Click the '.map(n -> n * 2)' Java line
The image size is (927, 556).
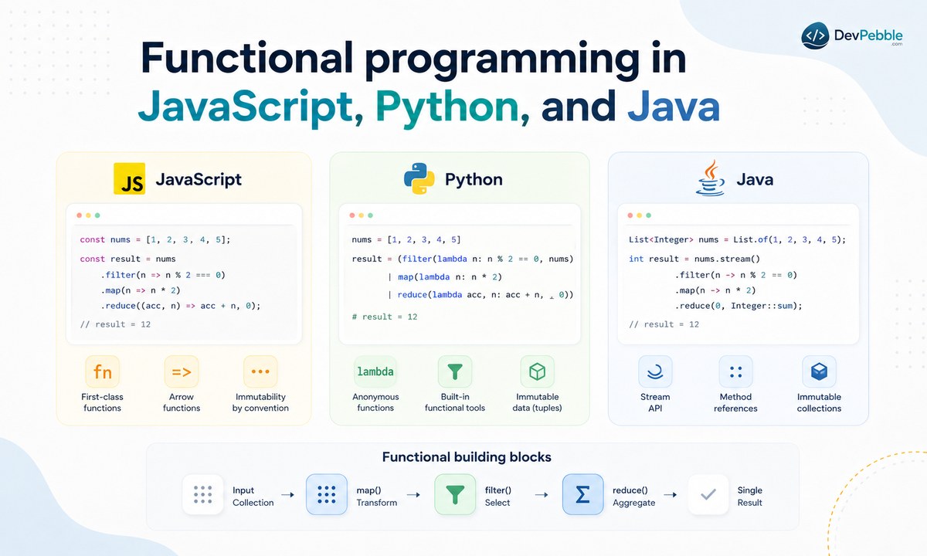pos(716,290)
